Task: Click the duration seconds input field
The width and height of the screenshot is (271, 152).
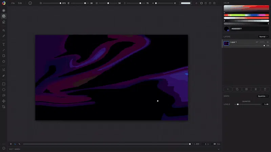Action: tap(205, 144)
